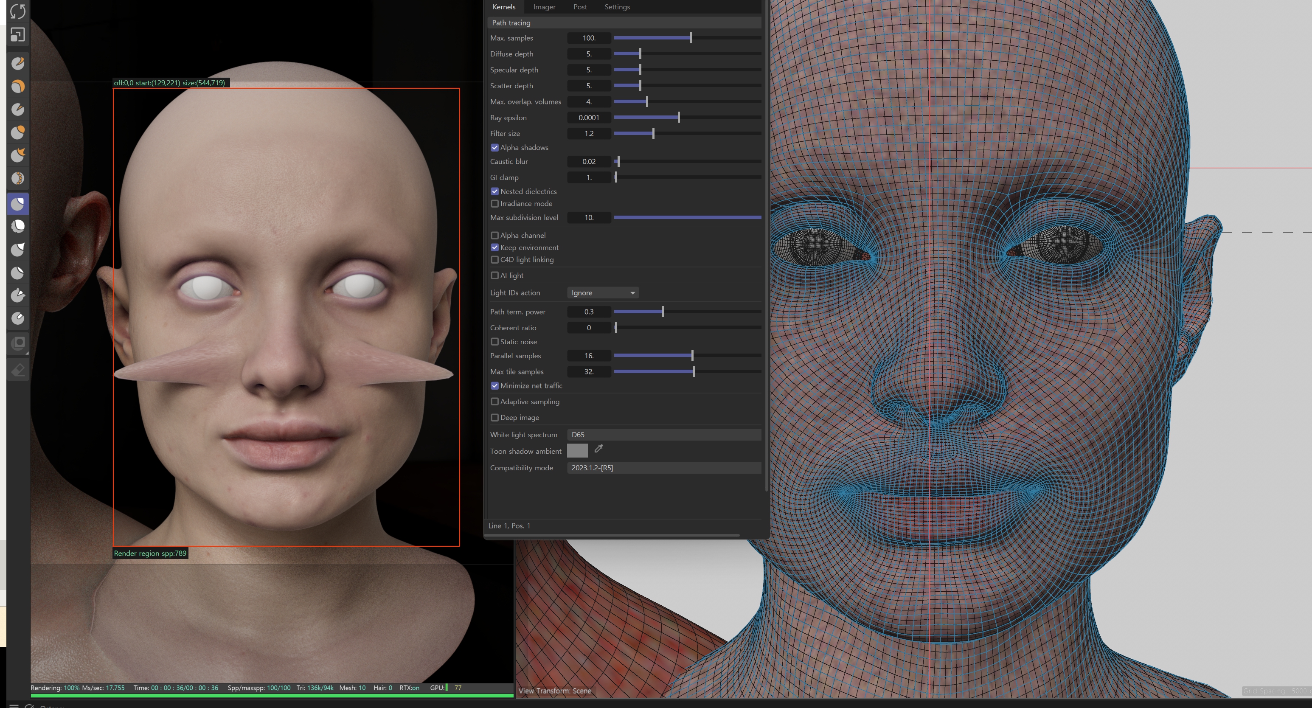1312x708 pixels.
Task: Click the greyed-out eraser tool icon
Action: click(18, 369)
